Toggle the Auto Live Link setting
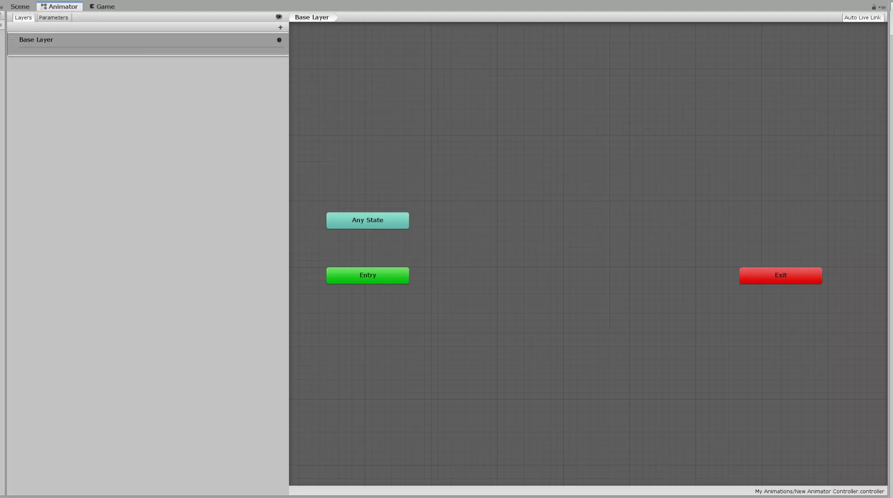The width and height of the screenshot is (893, 498). pyautogui.click(x=863, y=17)
